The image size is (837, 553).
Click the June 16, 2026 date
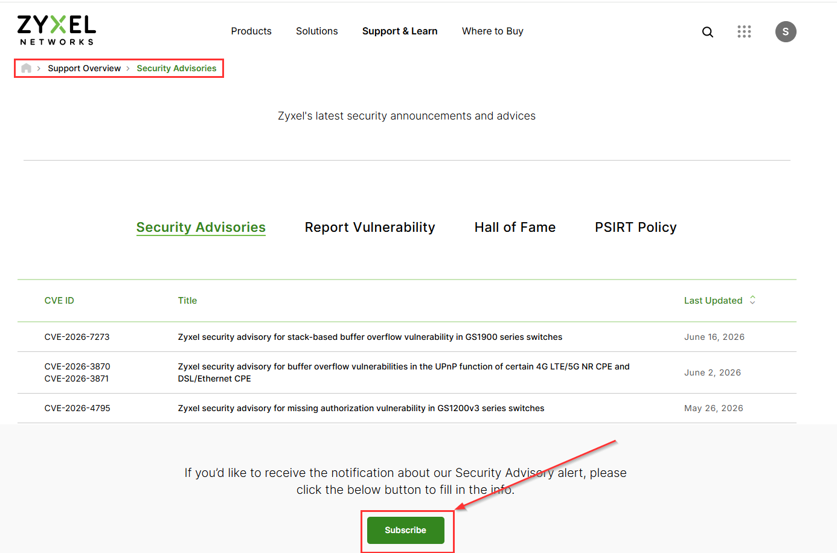(x=714, y=337)
